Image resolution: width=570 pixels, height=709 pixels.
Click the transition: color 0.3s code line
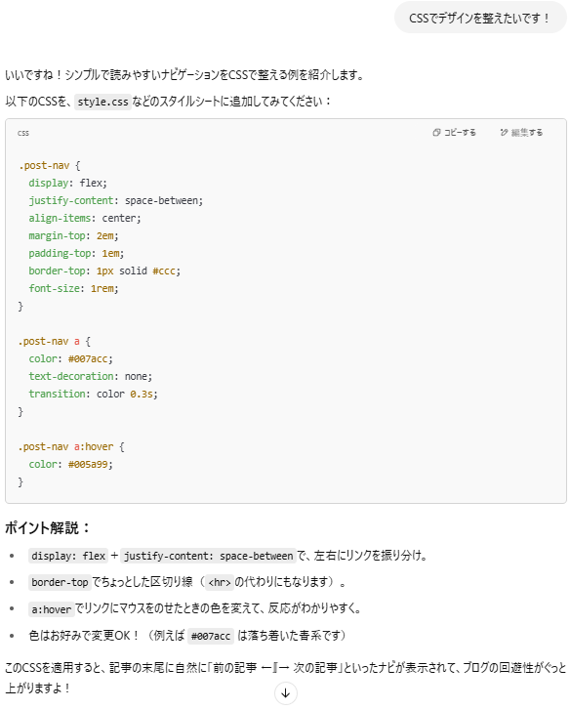pos(93,394)
